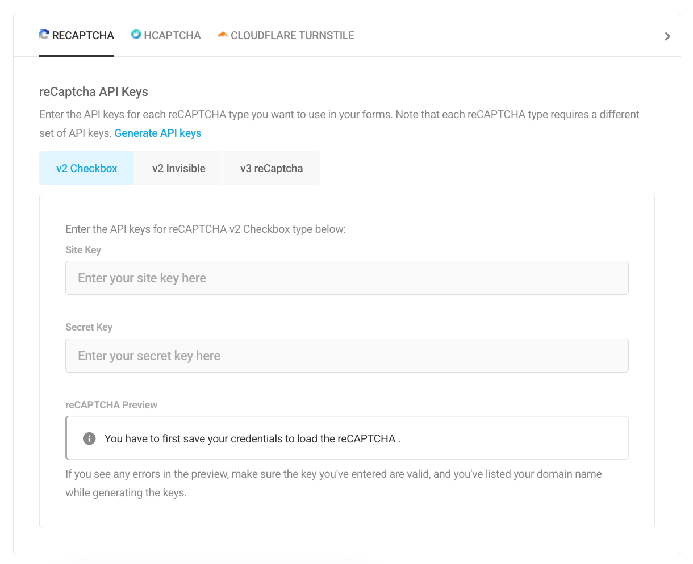Click the hCaptcha logo icon

[136, 35]
